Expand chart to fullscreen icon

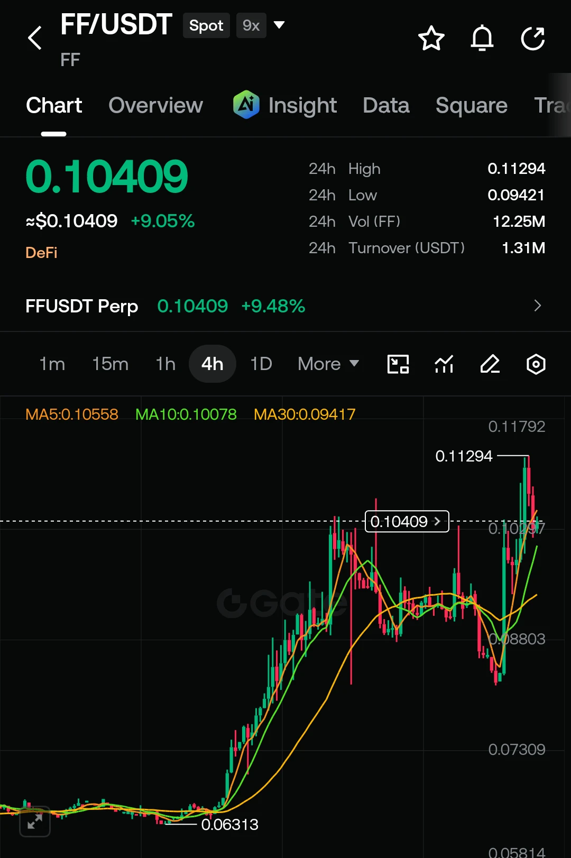click(x=35, y=822)
